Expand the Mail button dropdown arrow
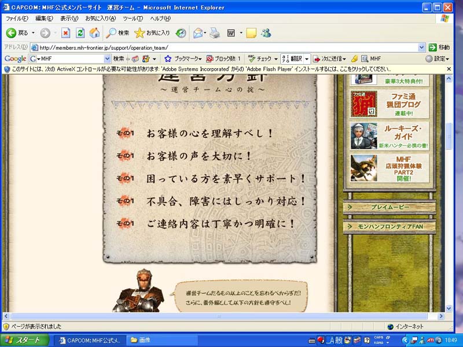Screen dimensions: 463x347 [x=205, y=33]
